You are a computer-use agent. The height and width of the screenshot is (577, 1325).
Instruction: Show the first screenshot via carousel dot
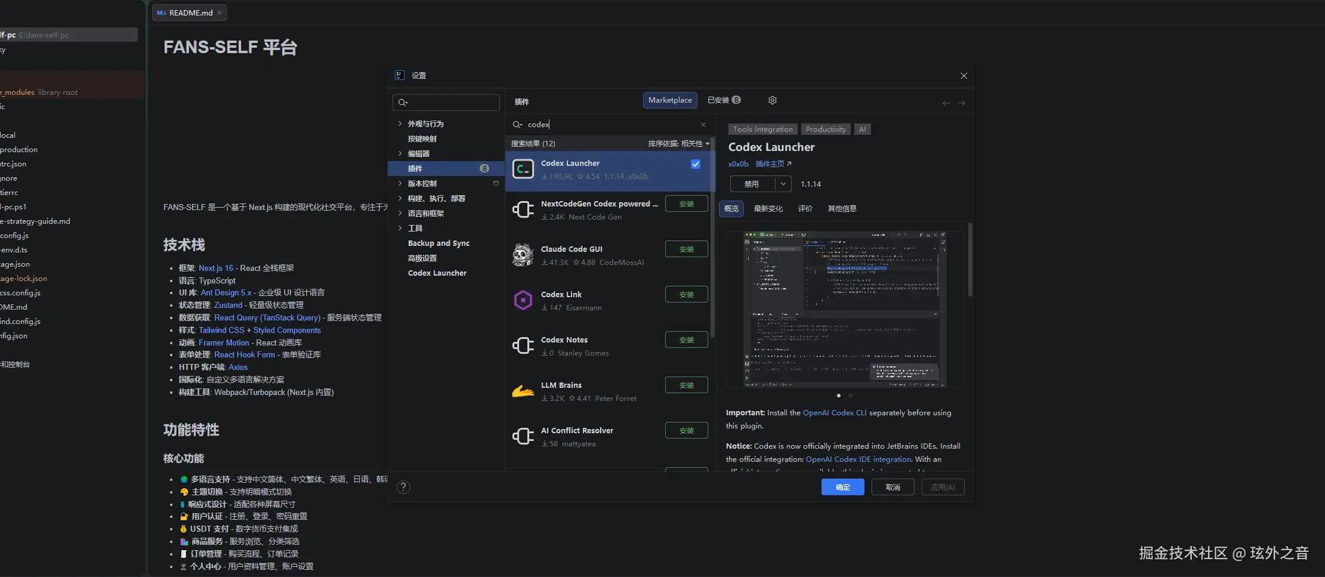(x=839, y=396)
